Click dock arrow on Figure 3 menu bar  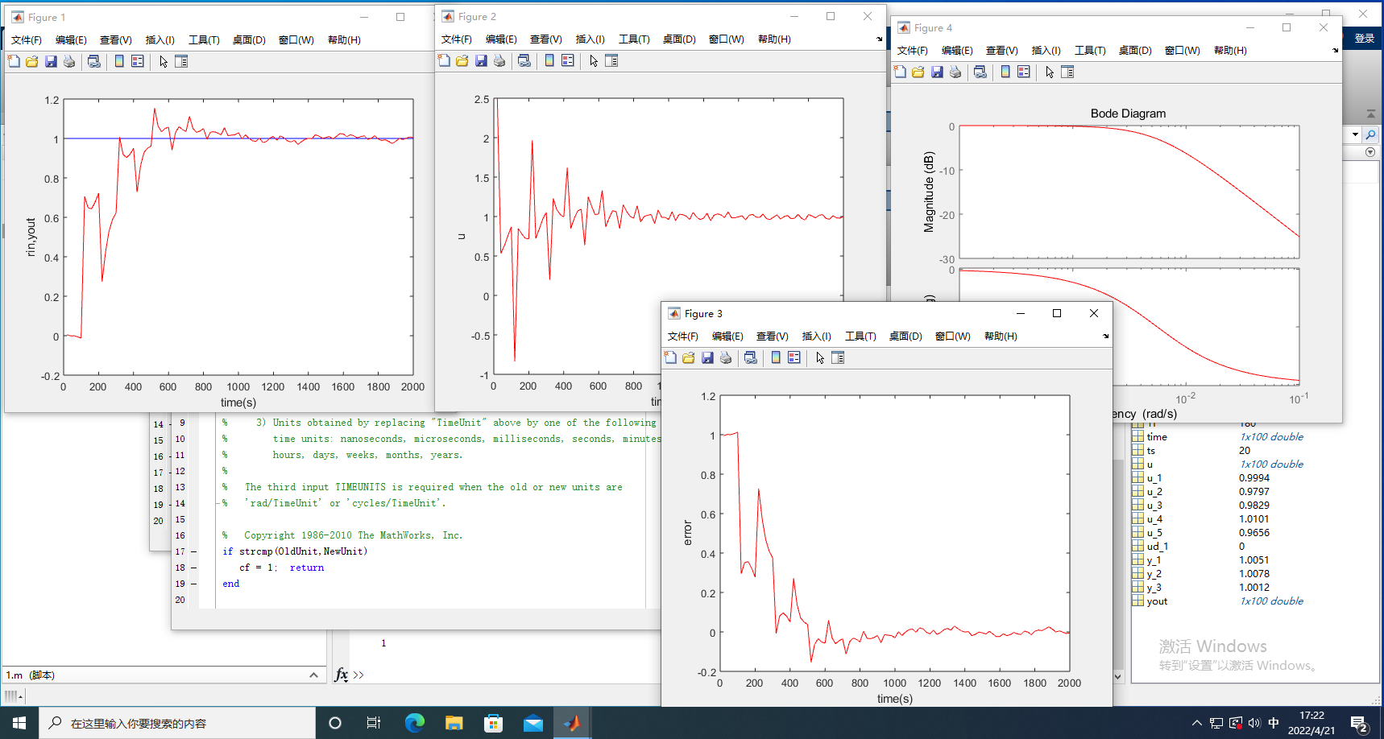(x=1105, y=336)
